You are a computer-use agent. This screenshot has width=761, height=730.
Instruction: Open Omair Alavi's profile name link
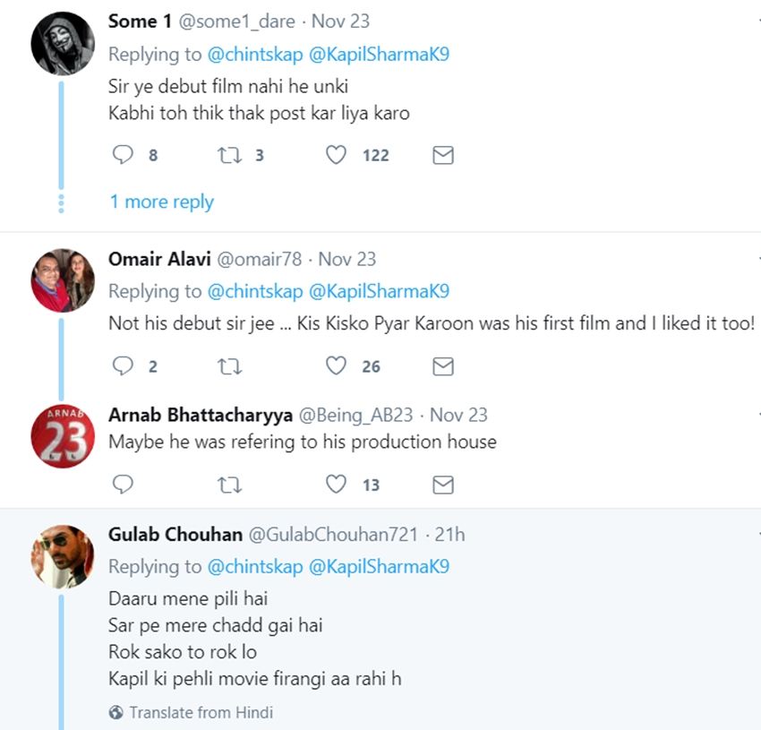point(158,259)
